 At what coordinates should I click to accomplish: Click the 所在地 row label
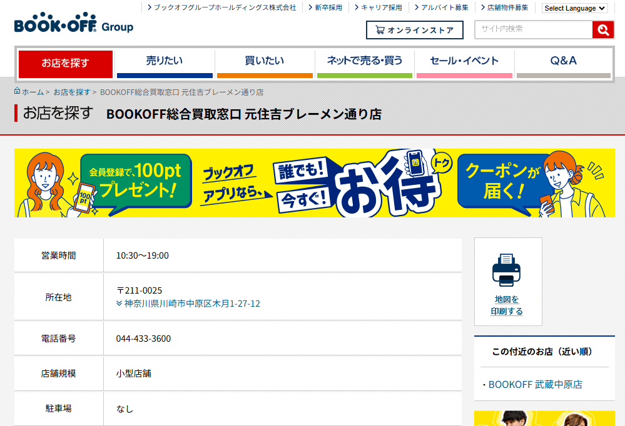click(59, 297)
